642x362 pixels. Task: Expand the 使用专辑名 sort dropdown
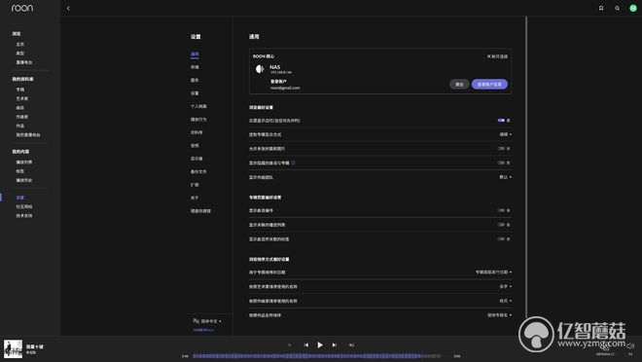coord(500,315)
